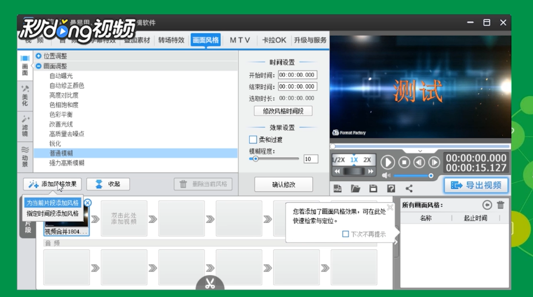Select 色彩平衡 effect
This screenshot has height=297, width=533.
coord(61,114)
